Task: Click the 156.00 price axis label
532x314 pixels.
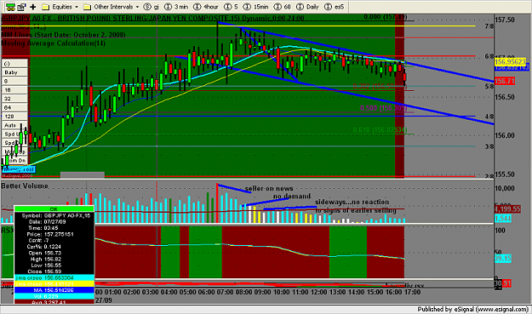Action: point(505,135)
